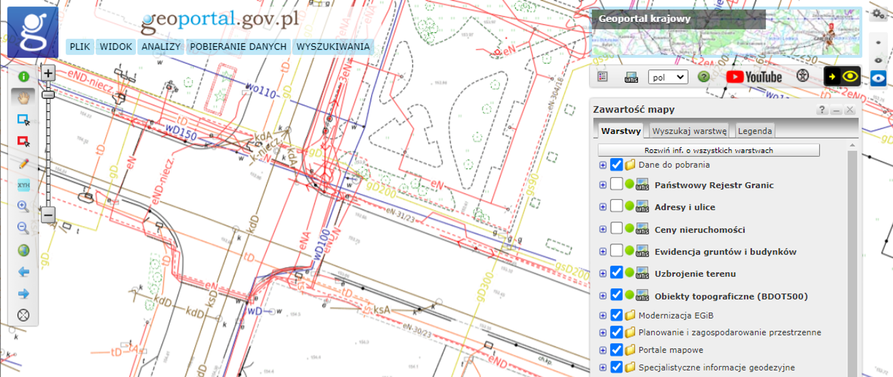Viewport: 893px width, 377px height.
Task: Uncheck the Uzbrojenie terenu layer
Action: click(616, 273)
